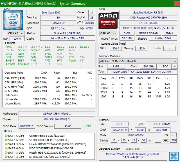This screenshot has width=180, height=162.
Task: Click the ROPs / TMUs 32 / 128 field
Action: (127, 38)
